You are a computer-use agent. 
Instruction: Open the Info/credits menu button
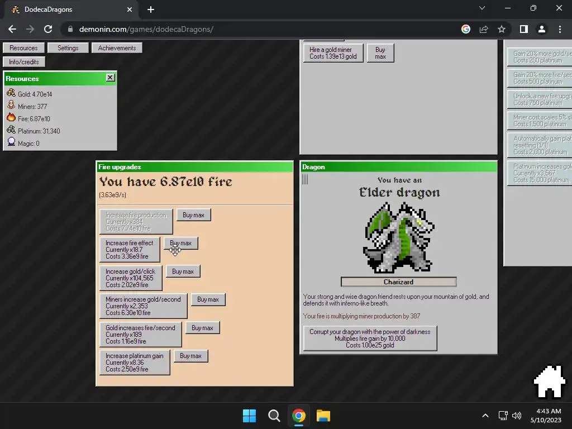pos(24,61)
